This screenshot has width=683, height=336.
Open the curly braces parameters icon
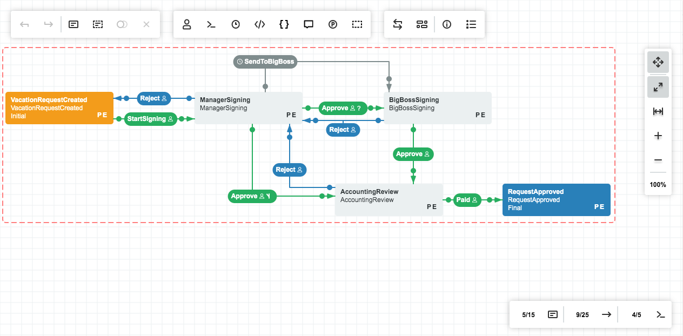click(284, 24)
